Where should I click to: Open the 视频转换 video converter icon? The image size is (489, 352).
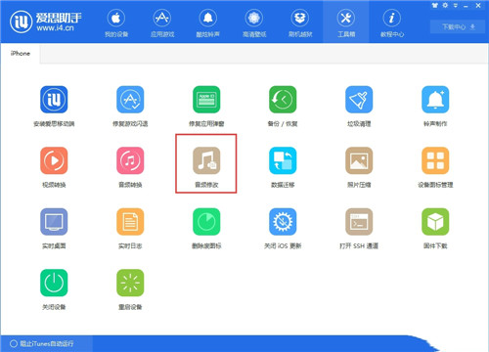tap(54, 160)
